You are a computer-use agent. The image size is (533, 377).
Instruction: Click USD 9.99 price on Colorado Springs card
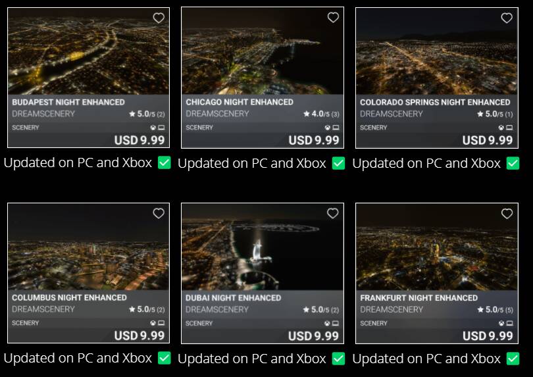[488, 140]
